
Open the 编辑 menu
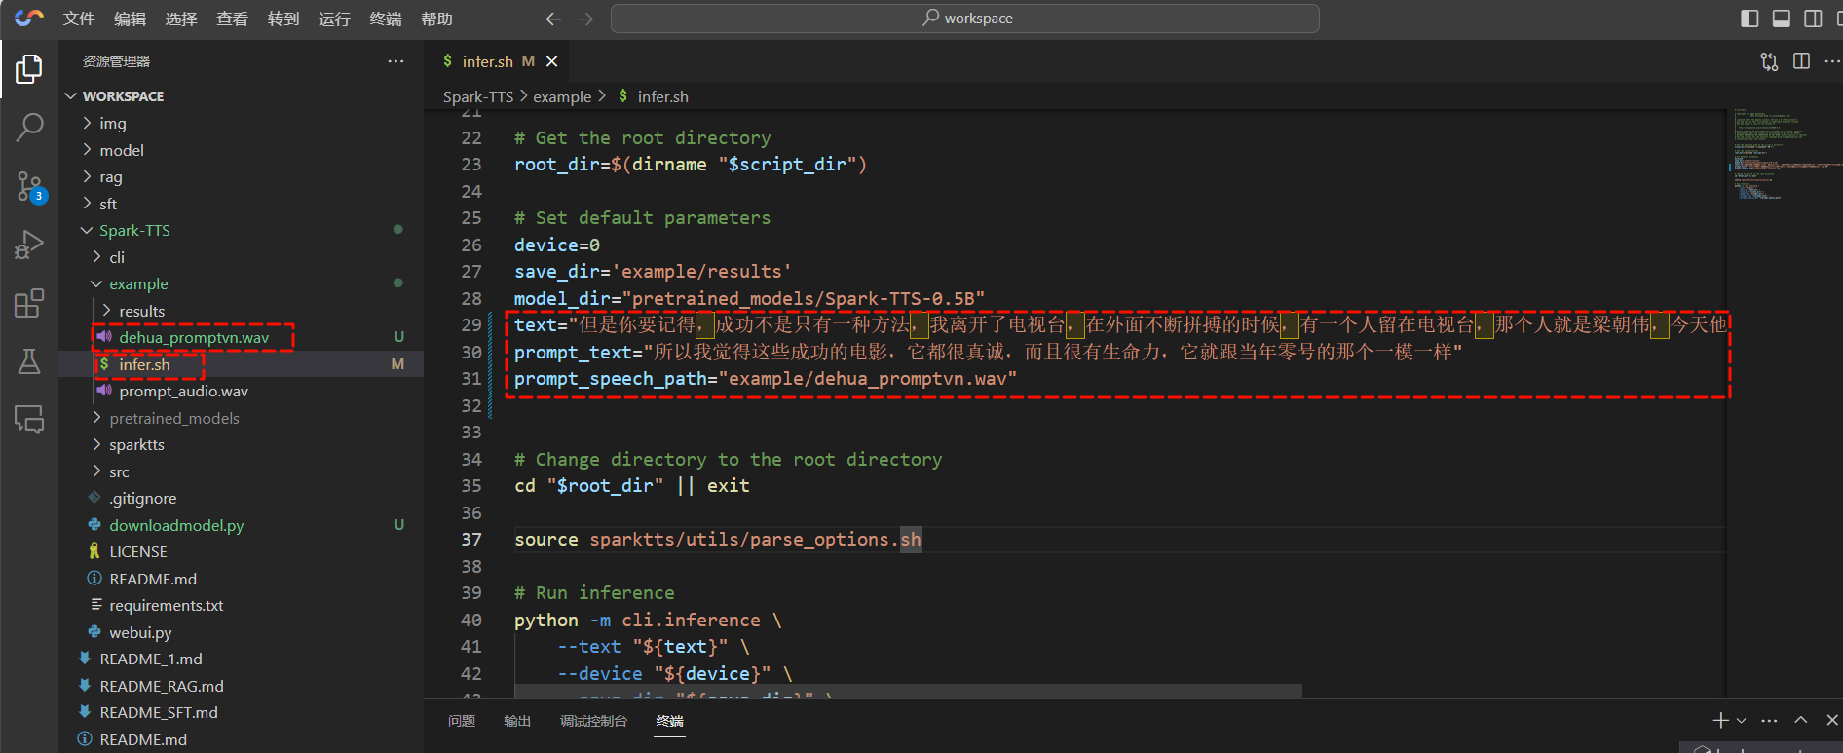pos(130,19)
